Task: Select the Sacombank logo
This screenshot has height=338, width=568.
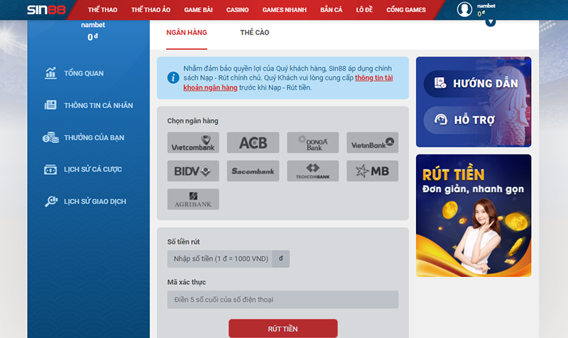Action: [253, 171]
